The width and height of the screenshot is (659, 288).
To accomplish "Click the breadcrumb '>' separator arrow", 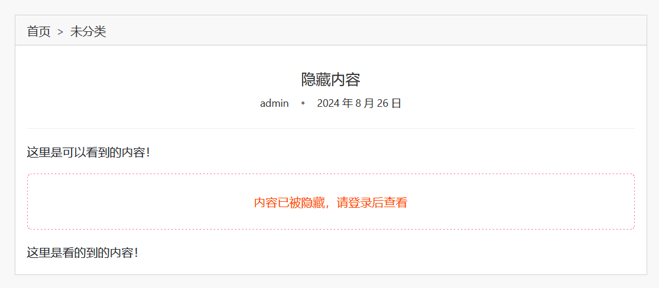I will [60, 31].
